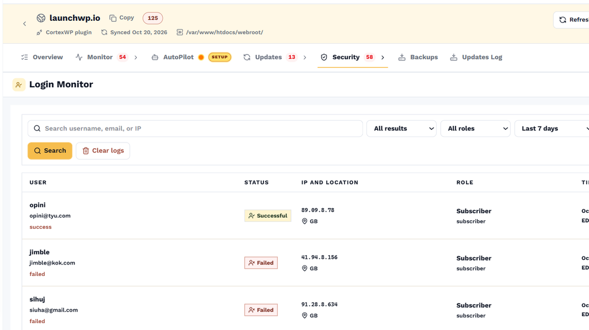Click username jimble
Screen dimensions: 589x330
[40, 252]
